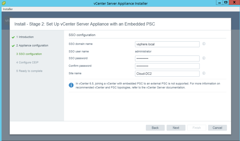This screenshot has height=141, width=240.
Task: Click the Next button
Action: pyautogui.click(x=176, y=127)
